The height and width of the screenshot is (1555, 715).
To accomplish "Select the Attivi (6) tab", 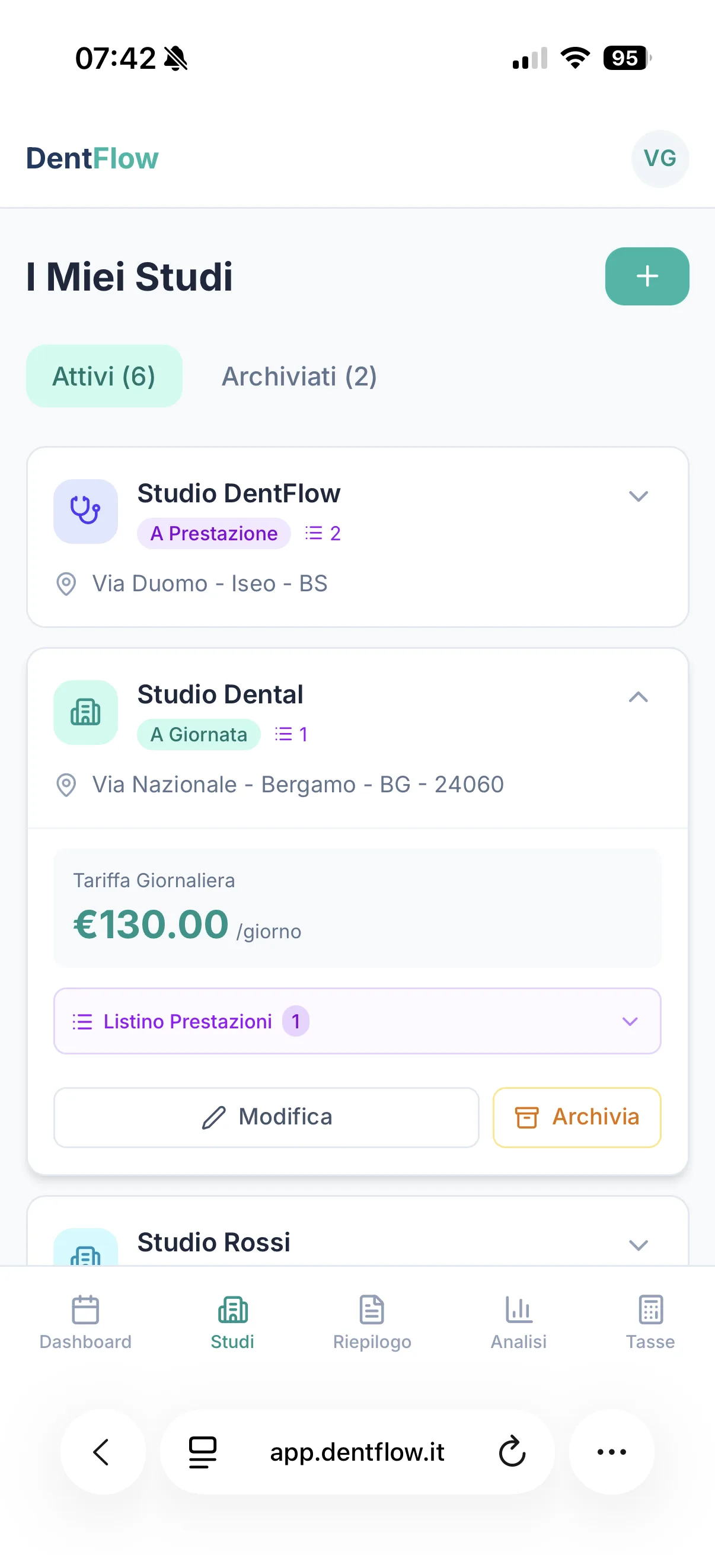I will [104, 377].
